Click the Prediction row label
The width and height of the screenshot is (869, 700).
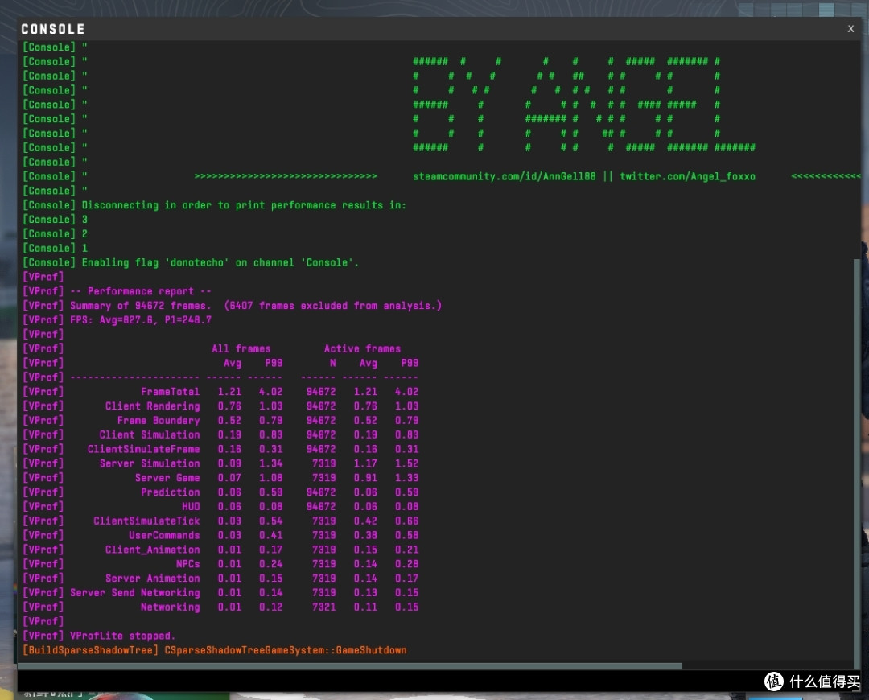tap(170, 492)
